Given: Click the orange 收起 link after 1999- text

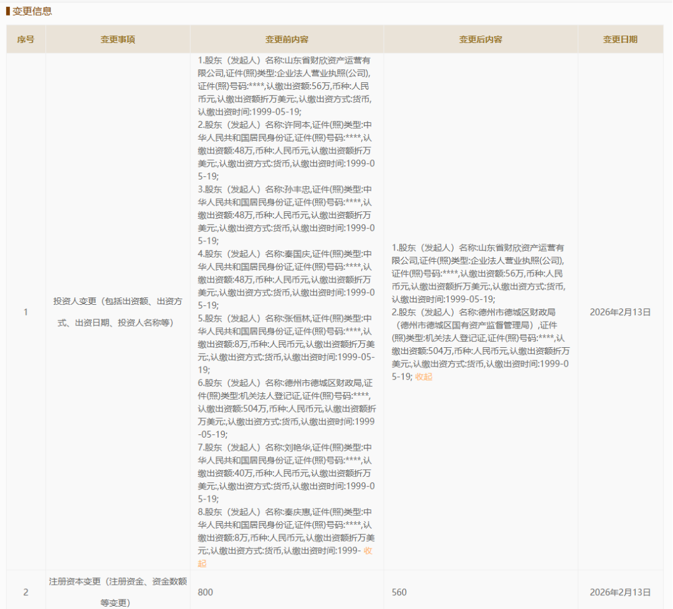Looking at the screenshot, I should click(368, 552).
